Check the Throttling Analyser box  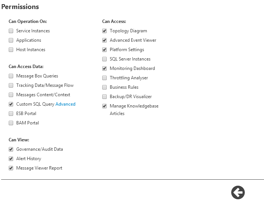tap(104, 78)
